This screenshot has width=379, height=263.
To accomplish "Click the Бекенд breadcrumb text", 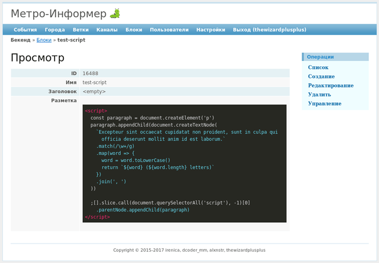I will click(21, 40).
